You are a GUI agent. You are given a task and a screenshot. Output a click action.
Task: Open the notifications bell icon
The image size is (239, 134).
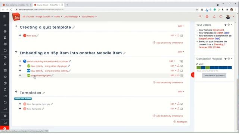point(214,16)
